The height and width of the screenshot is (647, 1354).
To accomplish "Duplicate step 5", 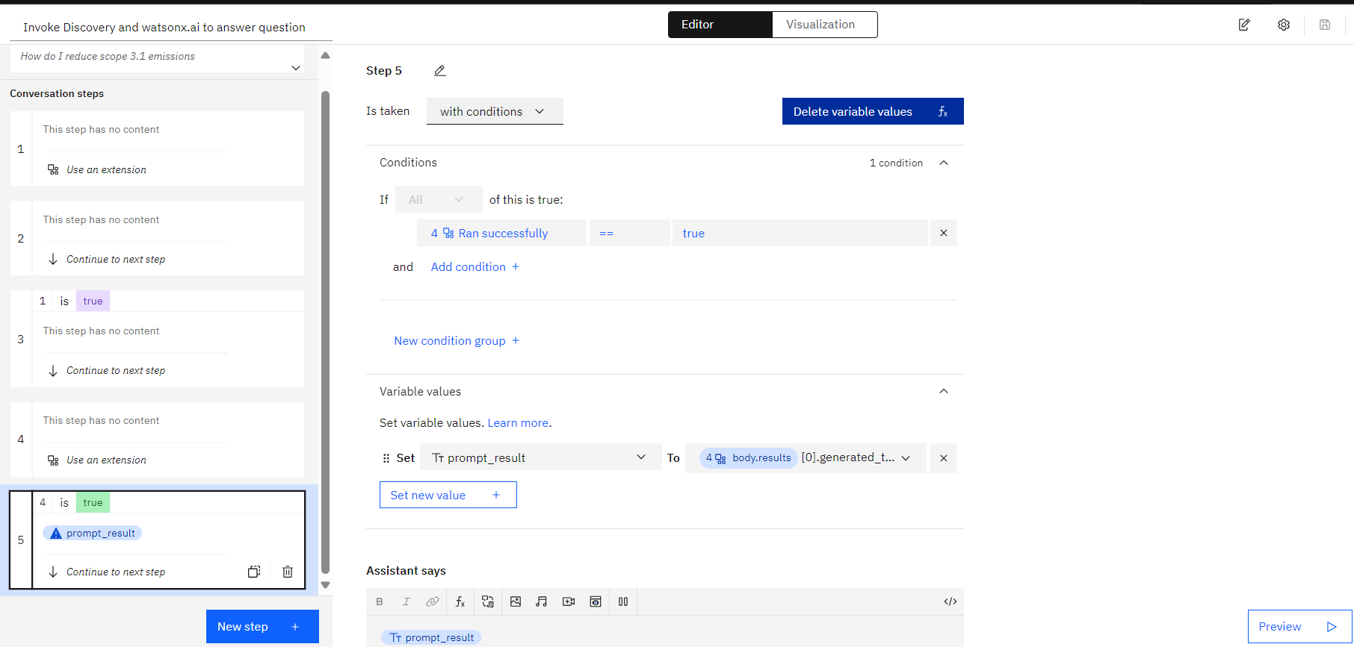I will (254, 572).
